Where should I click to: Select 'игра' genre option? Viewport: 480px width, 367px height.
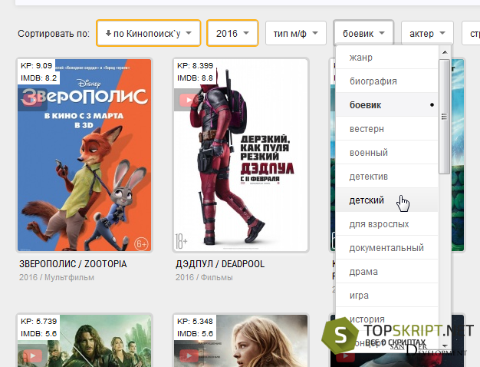[x=387, y=296]
